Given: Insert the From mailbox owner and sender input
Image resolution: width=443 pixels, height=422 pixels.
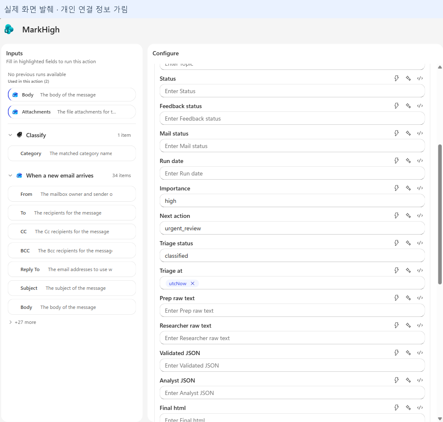Looking at the screenshot, I should click(x=72, y=194).
